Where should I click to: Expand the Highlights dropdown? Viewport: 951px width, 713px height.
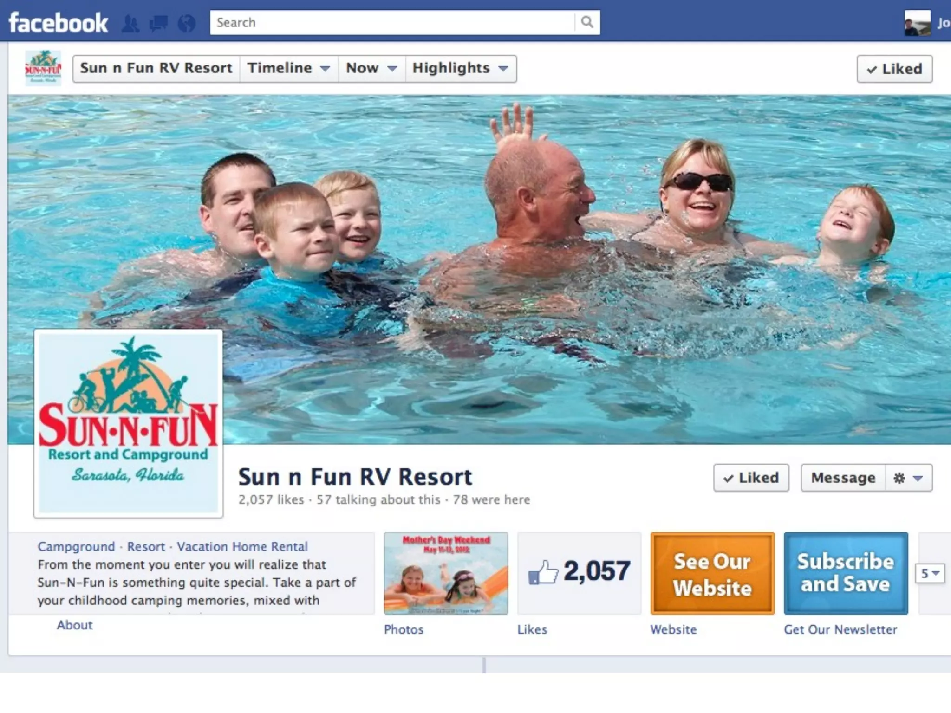[x=461, y=68]
